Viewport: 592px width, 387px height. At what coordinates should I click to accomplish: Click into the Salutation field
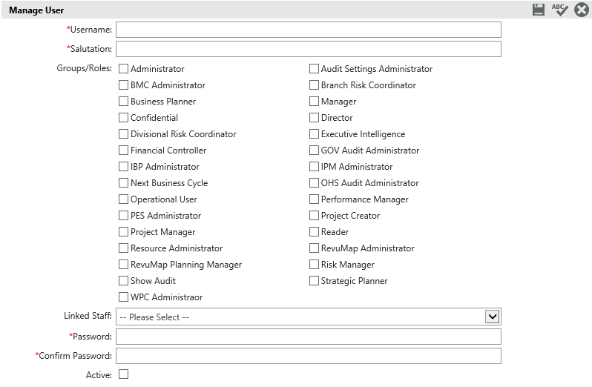tap(308, 49)
